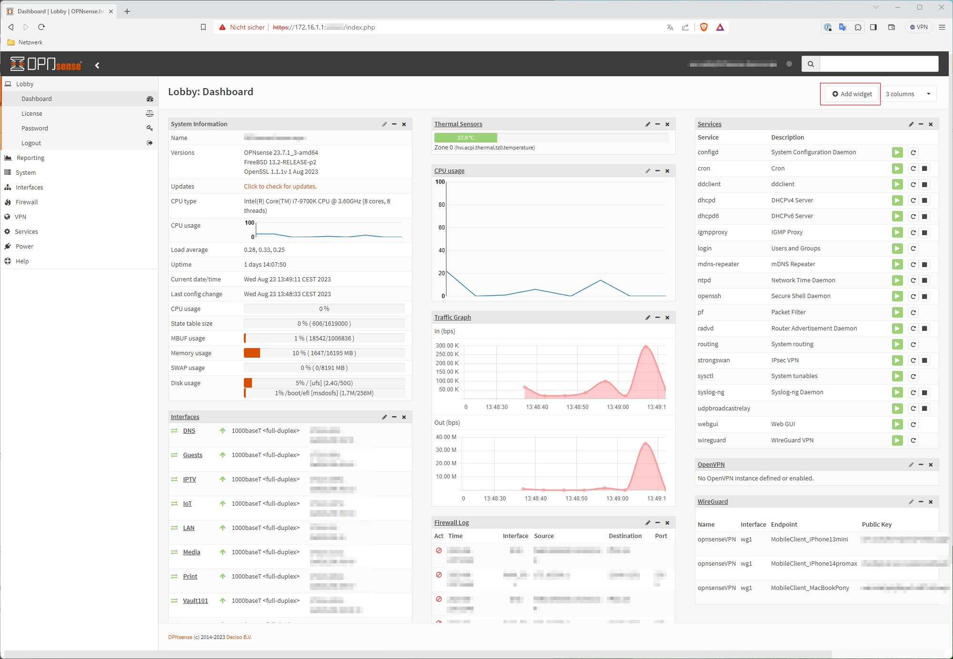
Task: Collapse the Traffic Graph widget
Action: coord(658,318)
